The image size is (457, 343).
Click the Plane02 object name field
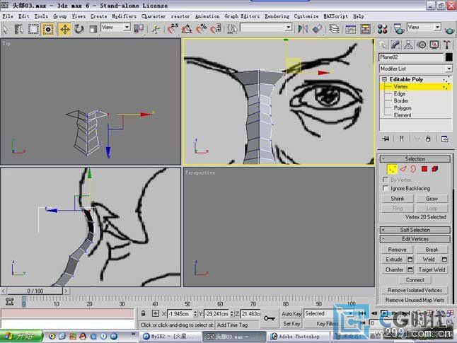click(x=411, y=57)
